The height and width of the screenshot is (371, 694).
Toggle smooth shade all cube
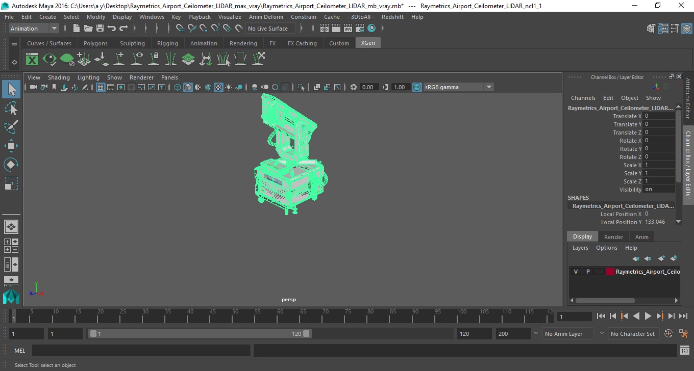[188, 87]
